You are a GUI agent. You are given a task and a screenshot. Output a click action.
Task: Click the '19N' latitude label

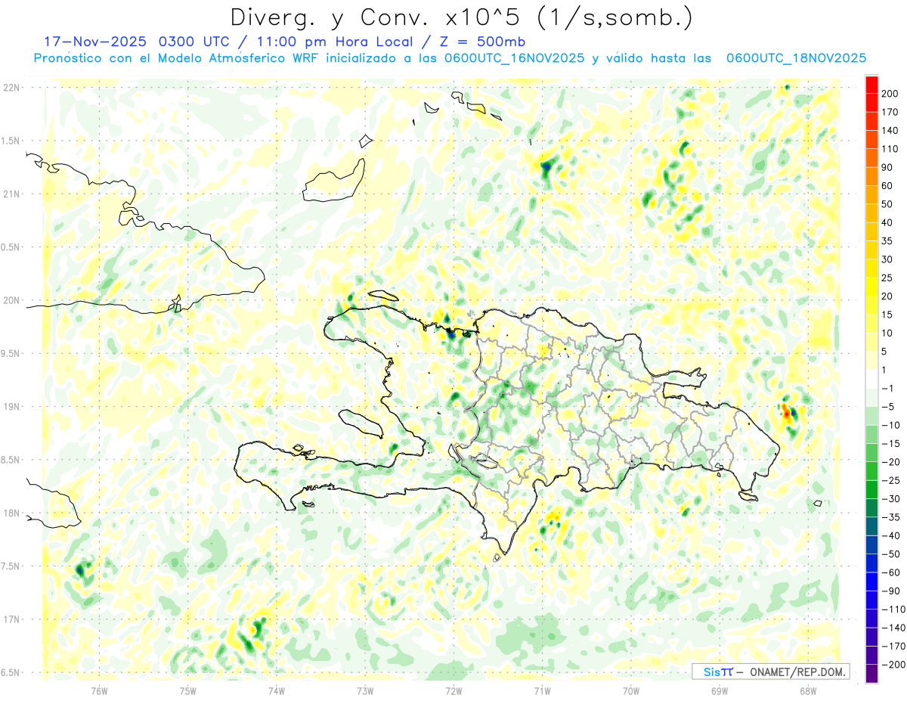click(x=11, y=407)
